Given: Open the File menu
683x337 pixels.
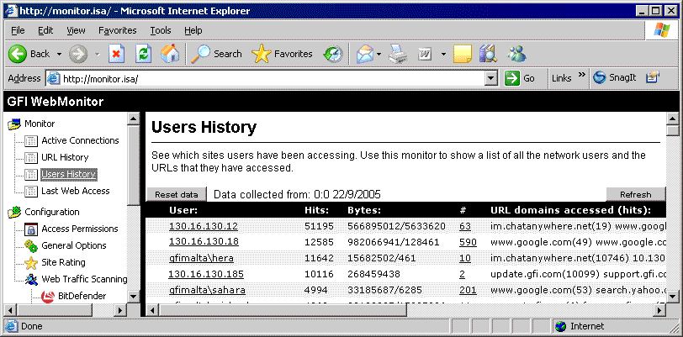Looking at the screenshot, I should coord(18,30).
